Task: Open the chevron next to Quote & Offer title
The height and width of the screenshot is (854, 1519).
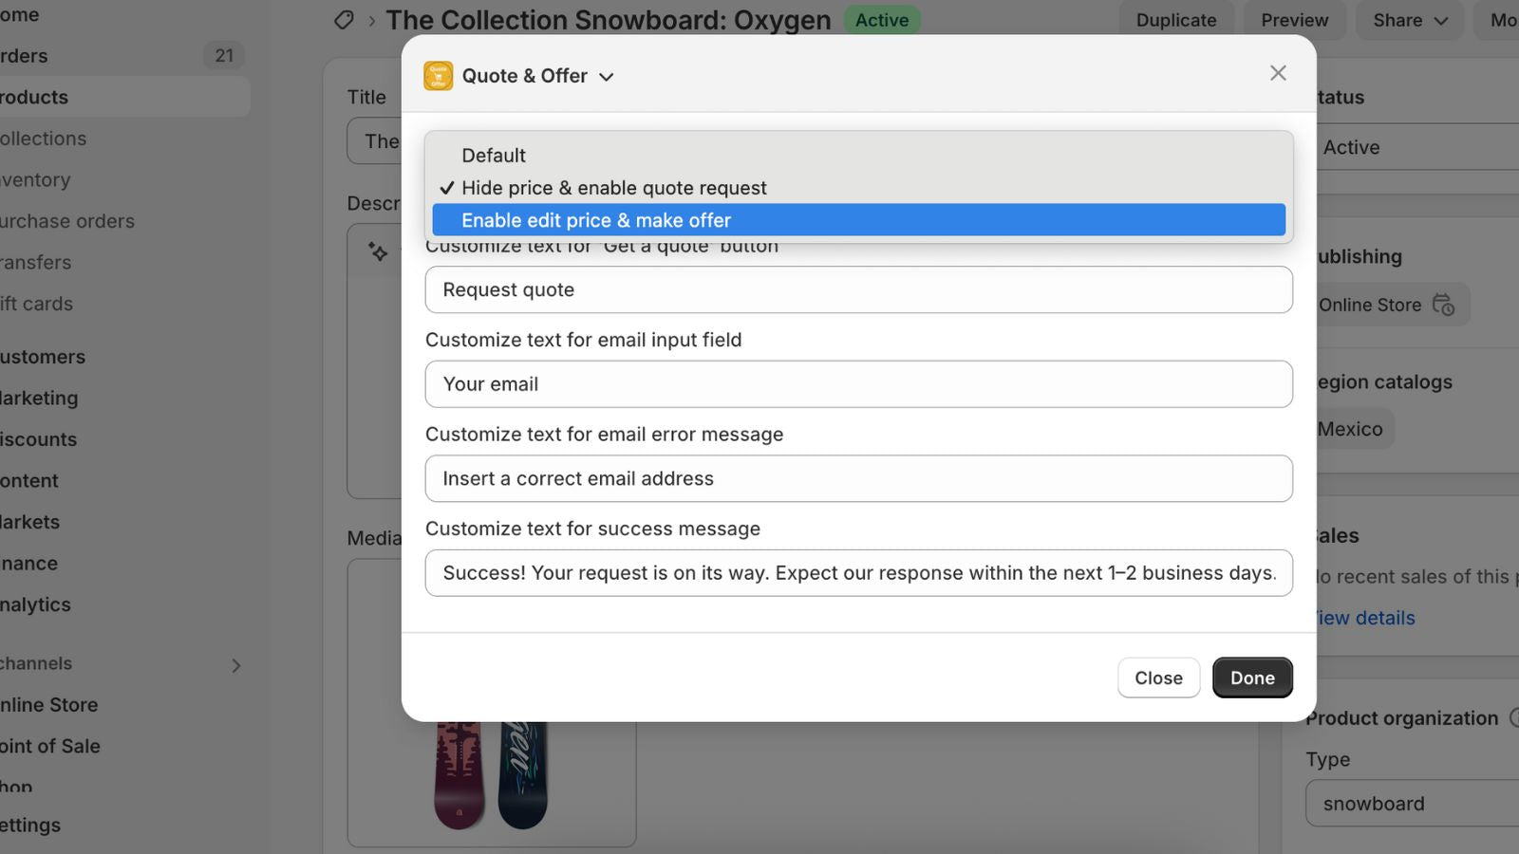Action: [608, 77]
